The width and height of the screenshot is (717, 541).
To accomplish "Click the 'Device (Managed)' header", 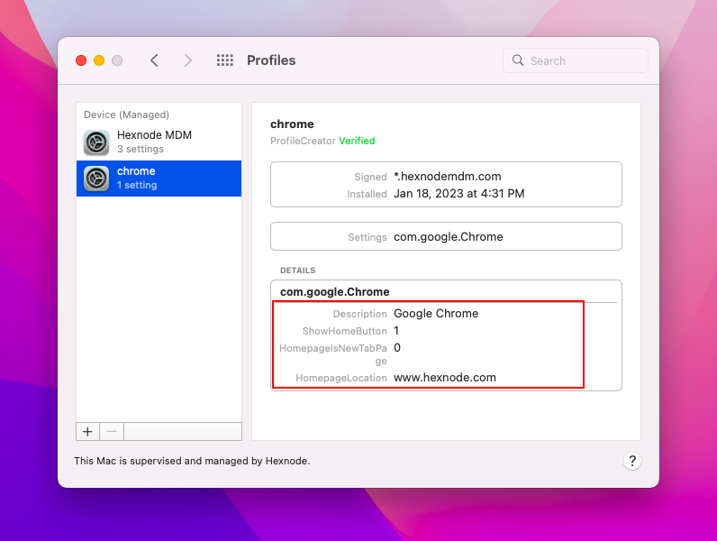I will (x=126, y=115).
